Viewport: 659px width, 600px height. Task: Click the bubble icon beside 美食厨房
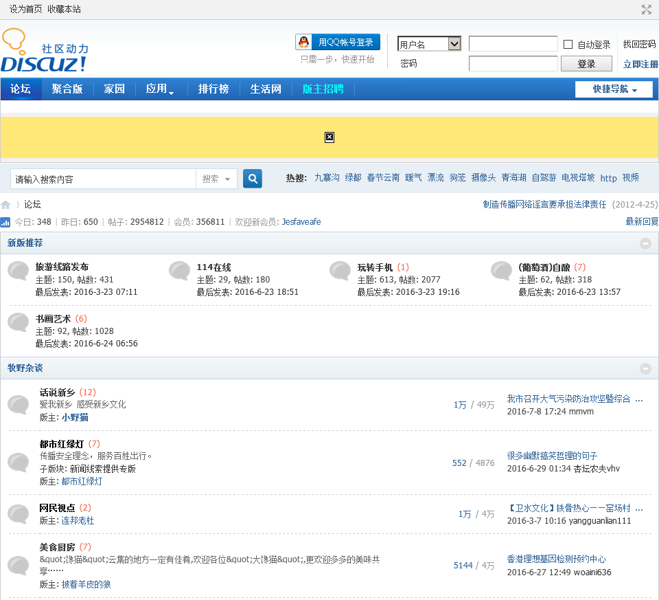click(19, 566)
